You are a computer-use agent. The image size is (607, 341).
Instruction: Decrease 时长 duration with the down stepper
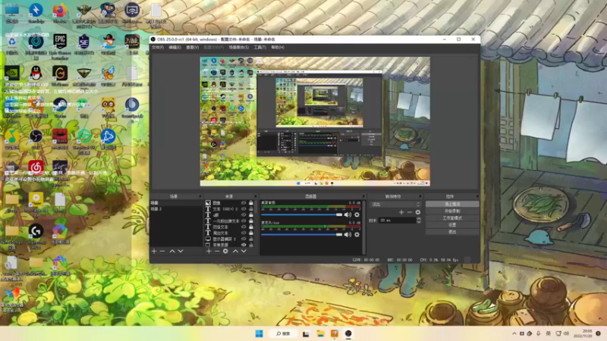[x=419, y=222]
